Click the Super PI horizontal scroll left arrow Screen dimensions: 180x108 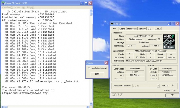3,107
